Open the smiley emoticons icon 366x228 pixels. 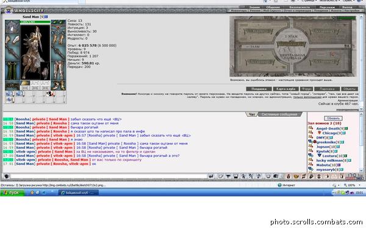point(268,176)
